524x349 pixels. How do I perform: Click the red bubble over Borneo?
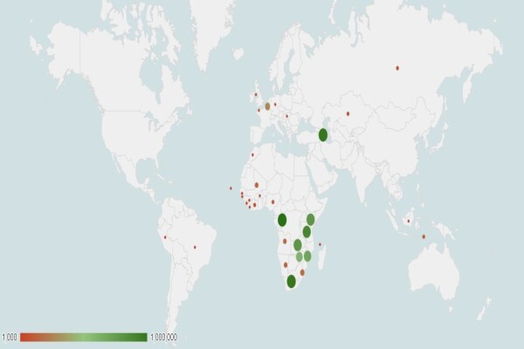(409, 221)
